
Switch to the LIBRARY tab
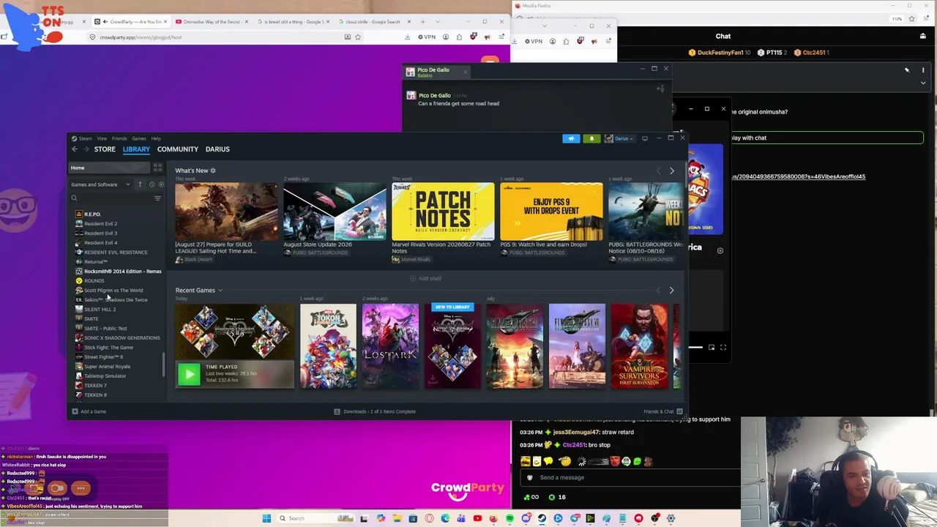coord(136,149)
